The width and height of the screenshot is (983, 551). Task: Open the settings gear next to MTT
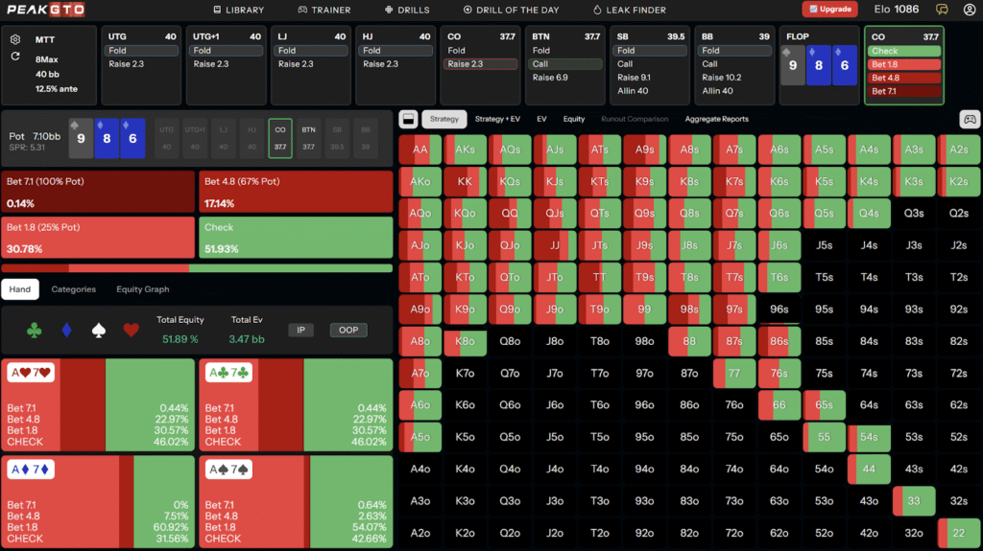[15, 39]
